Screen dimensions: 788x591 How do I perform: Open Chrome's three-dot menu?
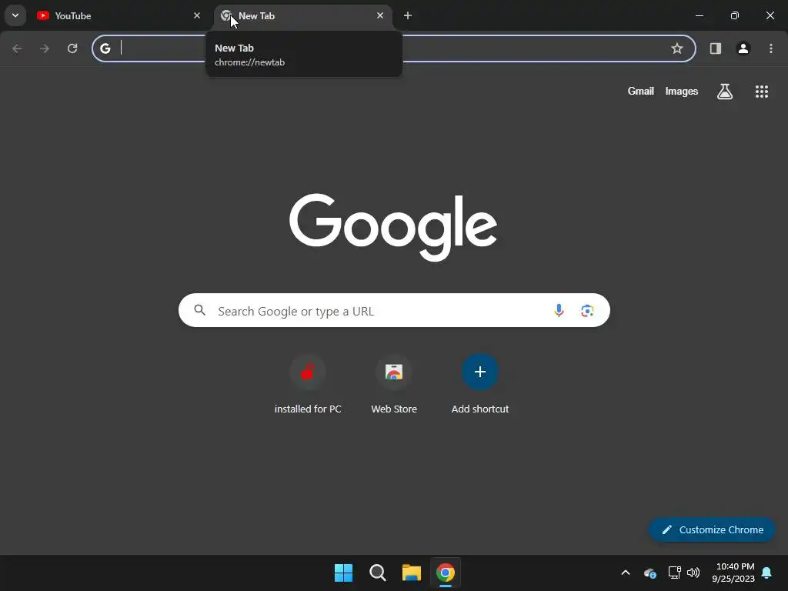coord(771,48)
